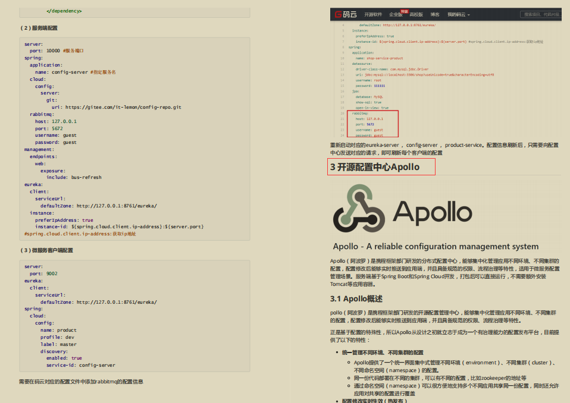This screenshot has width=570, height=403.
Task: Click bullet '统一管理不同环境、不同集群的配置'
Action: [x=383, y=352]
